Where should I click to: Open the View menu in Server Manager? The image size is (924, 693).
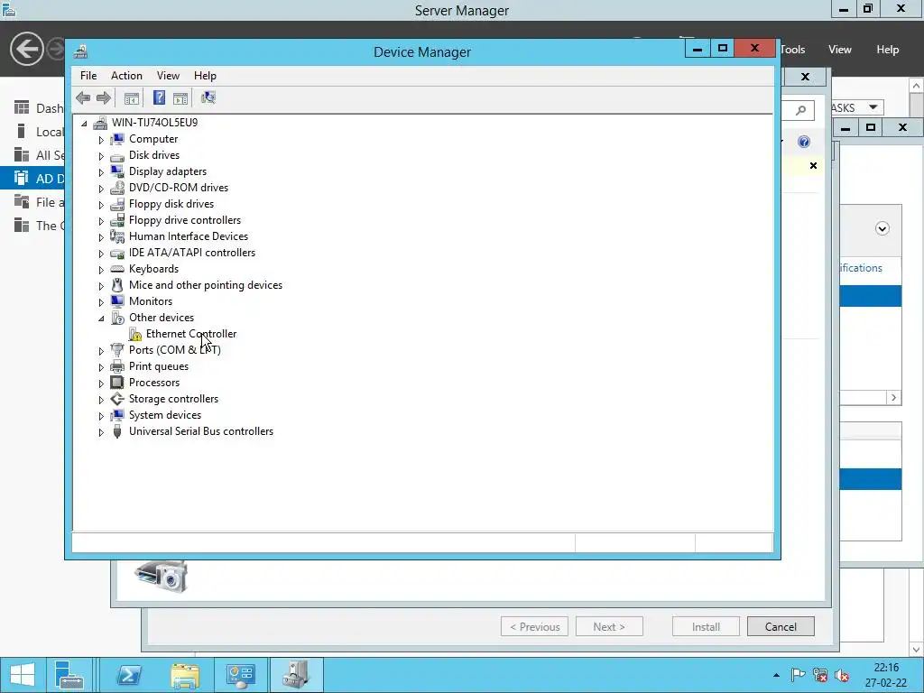840,50
